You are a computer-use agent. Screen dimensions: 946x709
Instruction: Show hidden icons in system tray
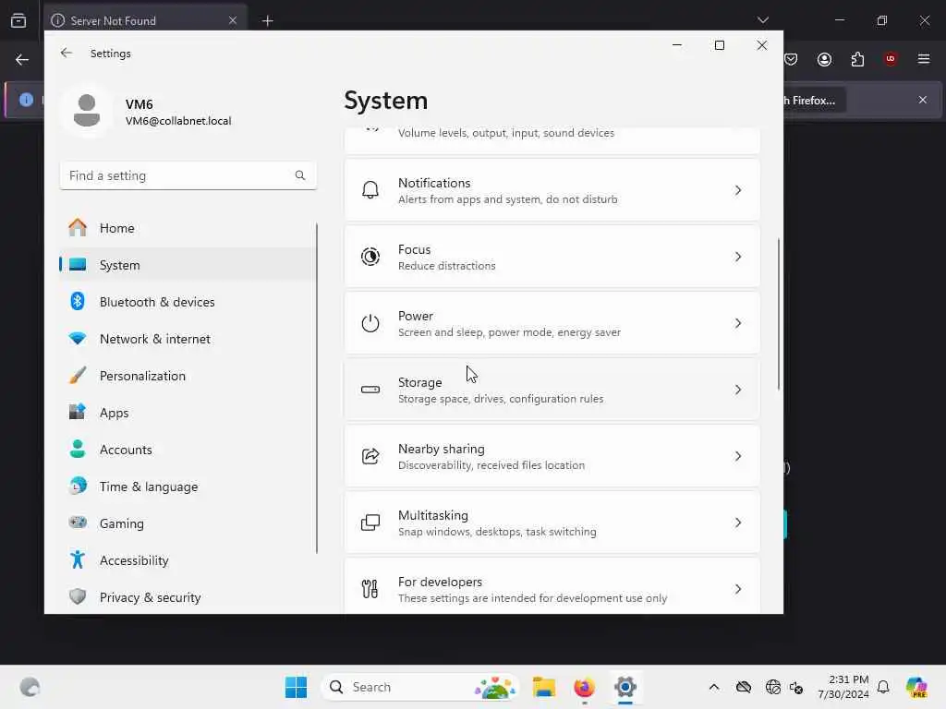point(714,687)
